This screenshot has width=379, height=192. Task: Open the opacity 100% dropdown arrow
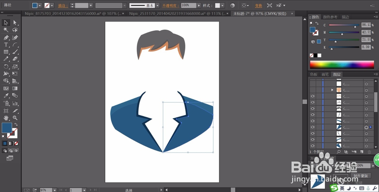click(x=199, y=6)
